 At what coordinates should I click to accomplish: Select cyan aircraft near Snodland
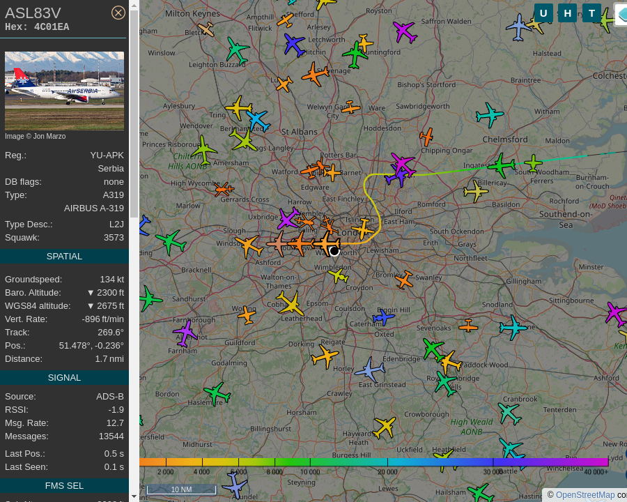pos(513,328)
